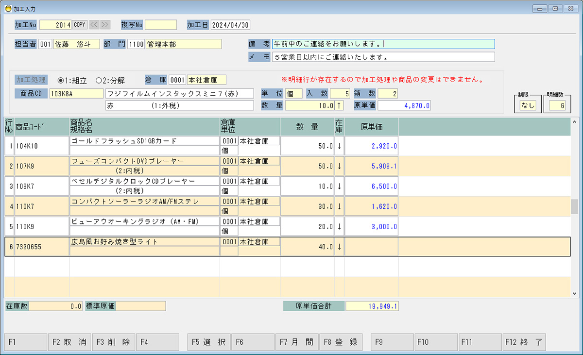Click the F6 function key button
Image resolution: width=583 pixels, height=355 pixels.
click(x=253, y=342)
